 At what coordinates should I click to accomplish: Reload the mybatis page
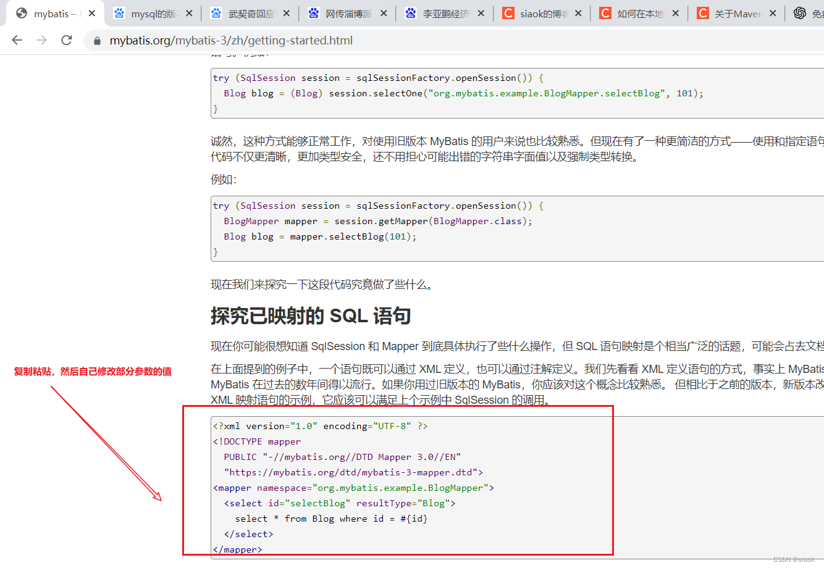(67, 40)
